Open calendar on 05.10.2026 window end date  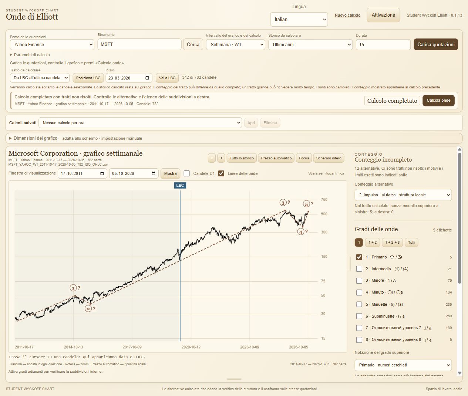[154, 173]
